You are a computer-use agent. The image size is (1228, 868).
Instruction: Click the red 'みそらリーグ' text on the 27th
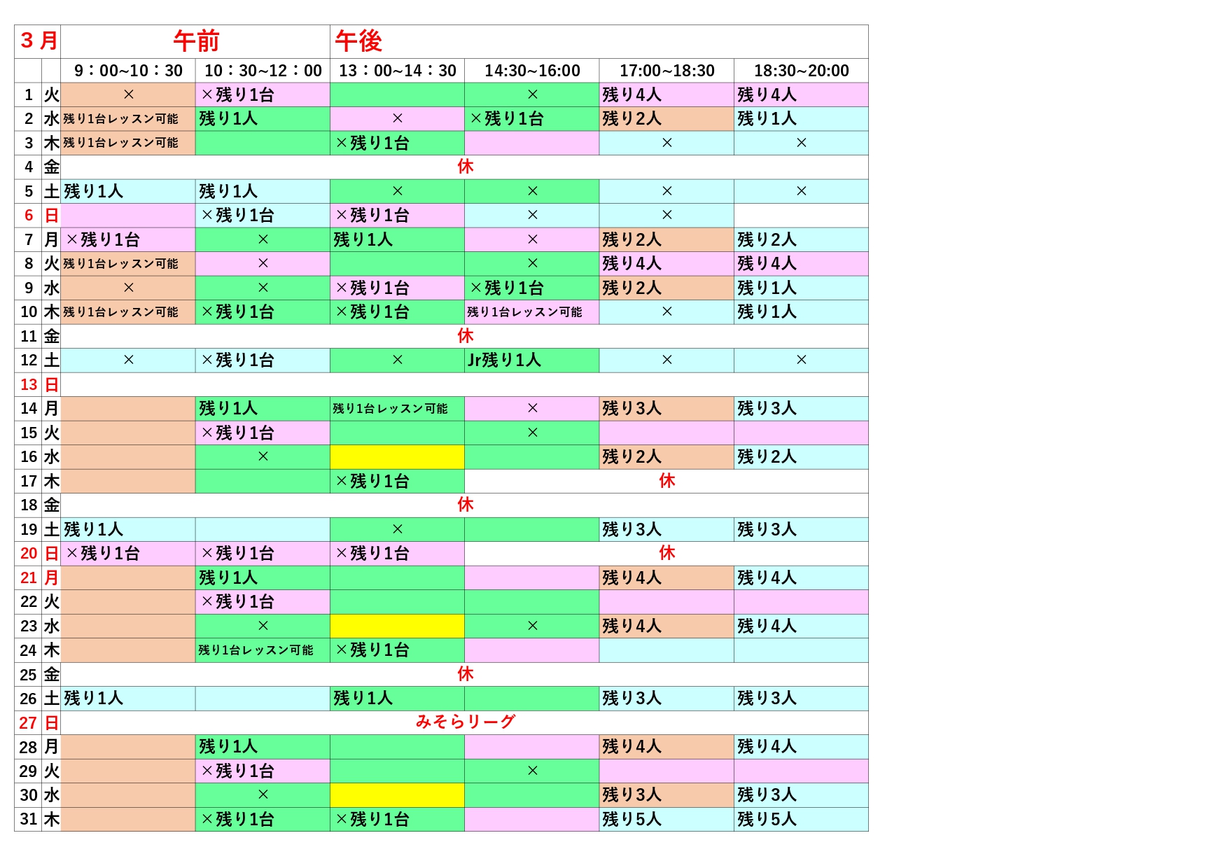point(466,722)
